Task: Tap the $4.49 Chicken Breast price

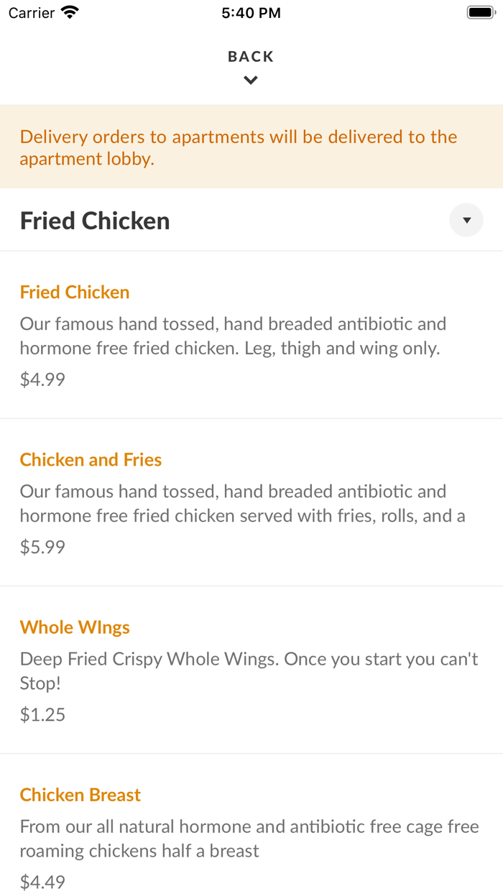Action: 42,882
